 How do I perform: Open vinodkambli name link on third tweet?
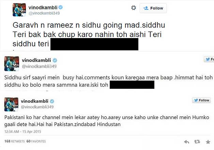[34, 101]
